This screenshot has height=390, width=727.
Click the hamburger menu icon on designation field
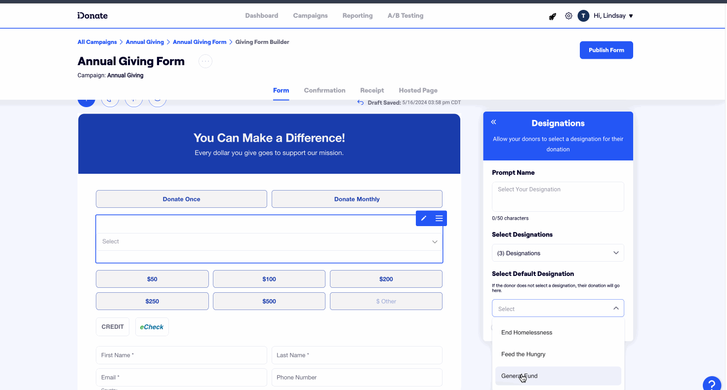point(439,218)
